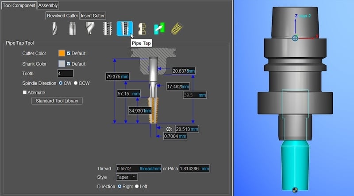Click the orange Cutter Color swatch

(62, 53)
